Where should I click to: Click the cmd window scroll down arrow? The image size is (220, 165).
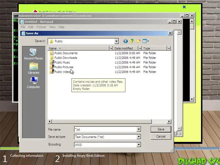192,99
